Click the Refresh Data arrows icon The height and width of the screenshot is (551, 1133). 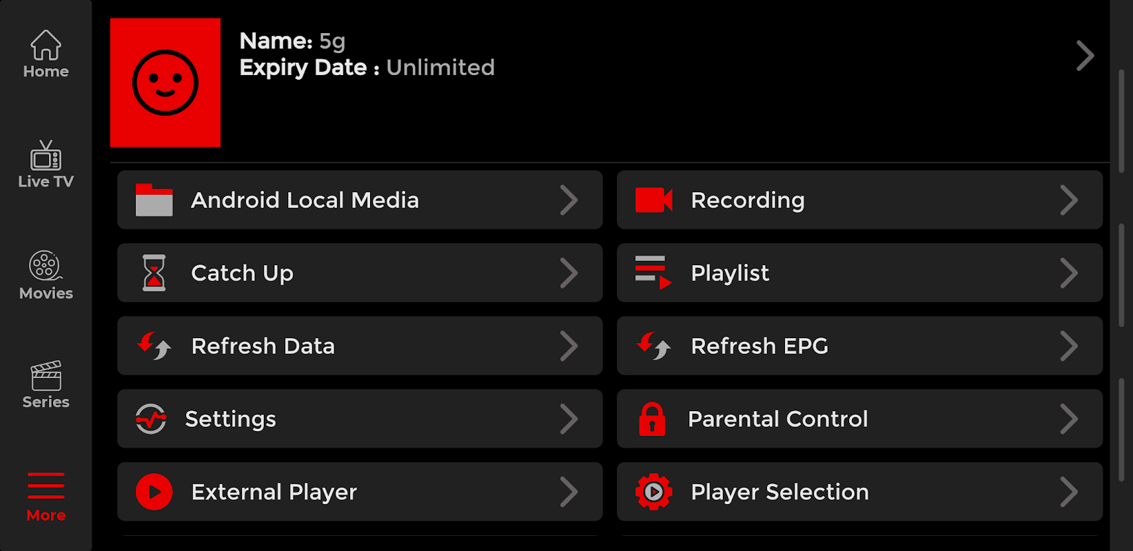point(154,346)
